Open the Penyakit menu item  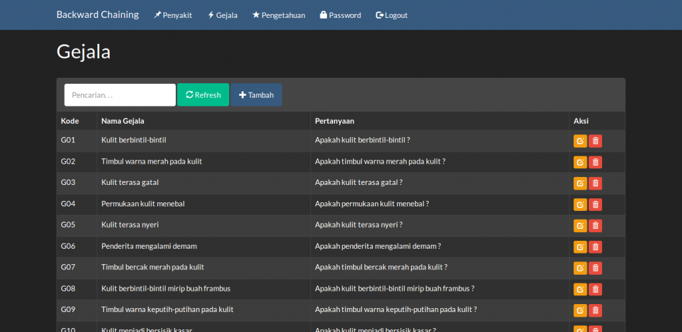point(172,15)
